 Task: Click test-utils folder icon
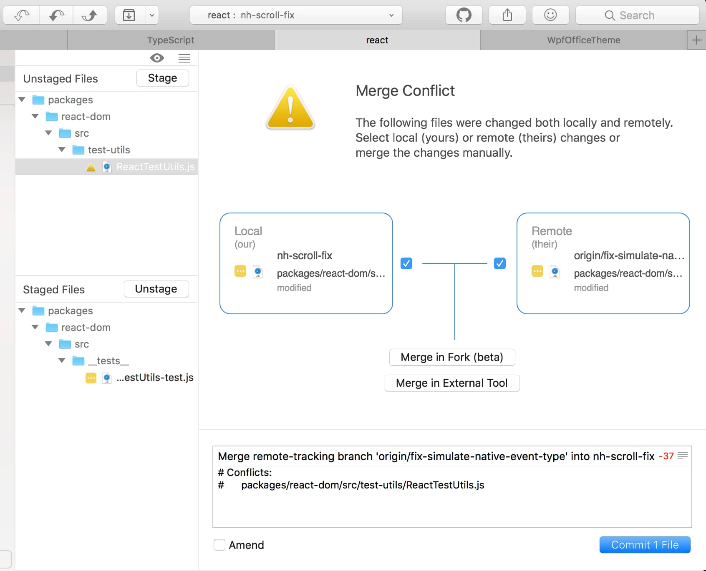(x=78, y=150)
